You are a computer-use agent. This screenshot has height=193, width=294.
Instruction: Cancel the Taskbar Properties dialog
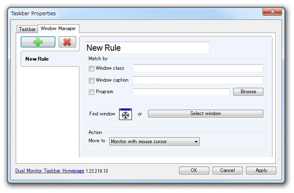pyautogui.click(x=227, y=170)
